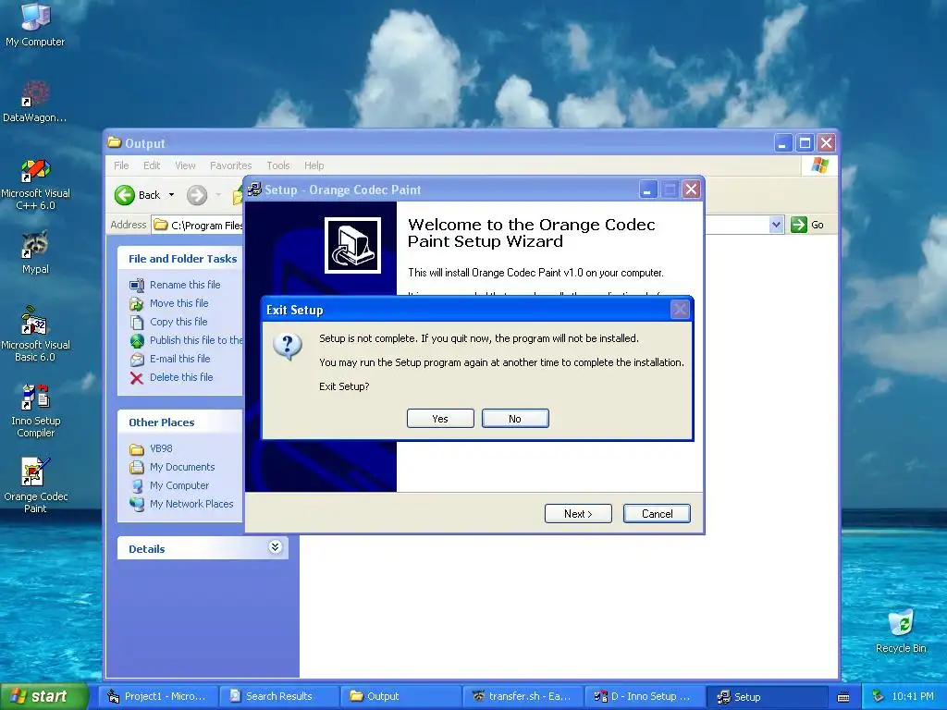947x710 pixels.
Task: Open the Recycle Bin
Action: [x=901, y=631]
